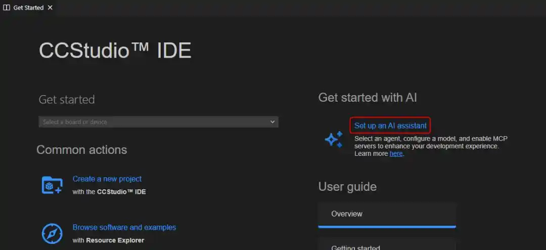
Task: Open Create a new project link
Action: click(x=107, y=179)
